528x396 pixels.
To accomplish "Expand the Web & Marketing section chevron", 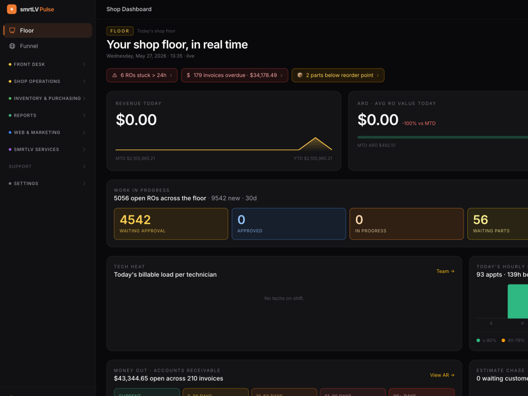I will [x=84, y=133].
